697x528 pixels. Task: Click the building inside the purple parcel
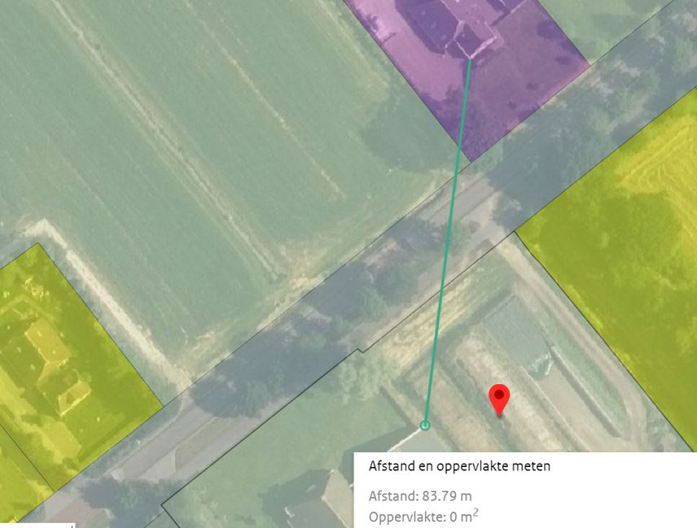click(x=458, y=27)
